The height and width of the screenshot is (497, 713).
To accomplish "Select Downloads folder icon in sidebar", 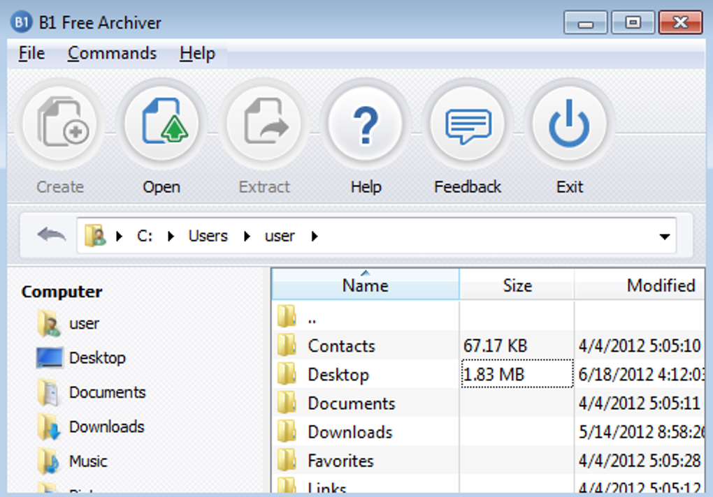I will pyautogui.click(x=49, y=426).
